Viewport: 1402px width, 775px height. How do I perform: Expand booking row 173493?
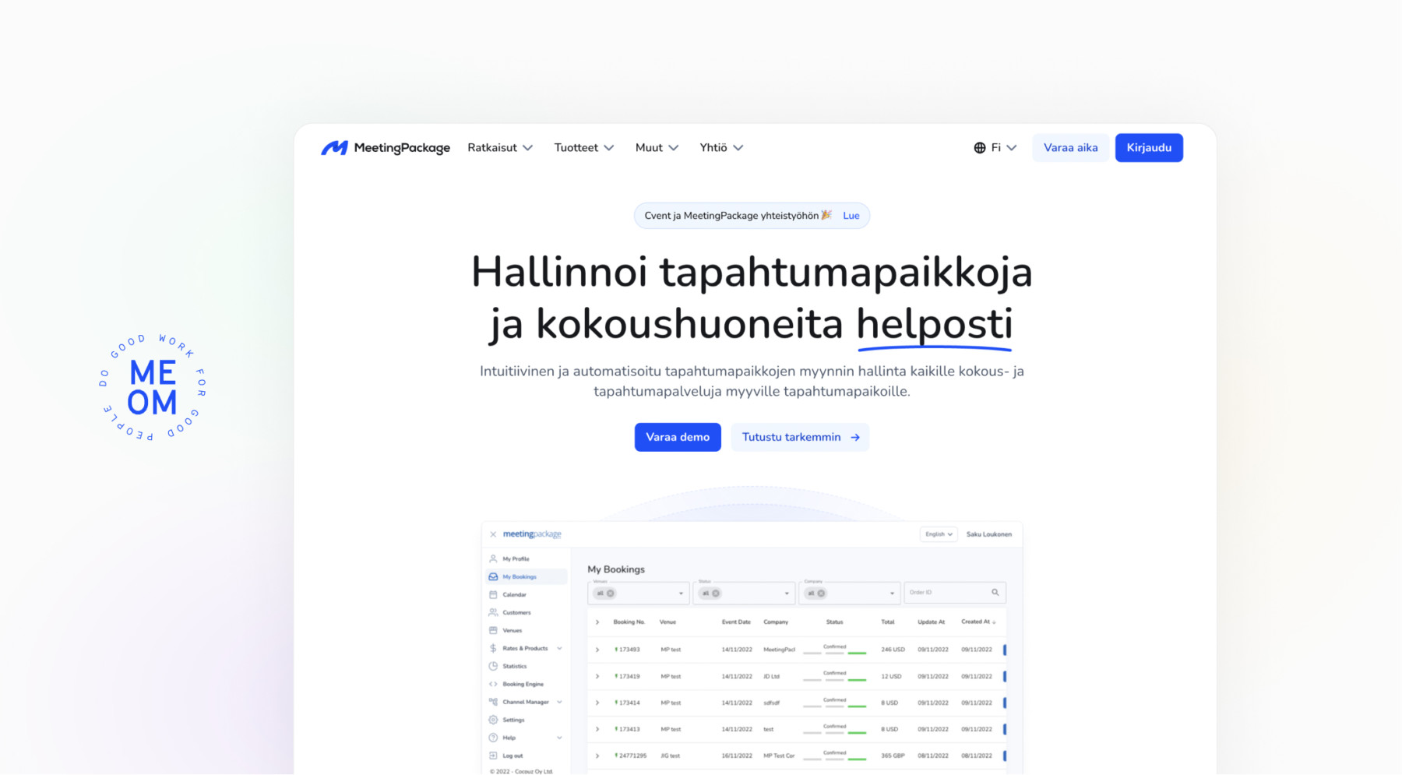click(x=597, y=650)
